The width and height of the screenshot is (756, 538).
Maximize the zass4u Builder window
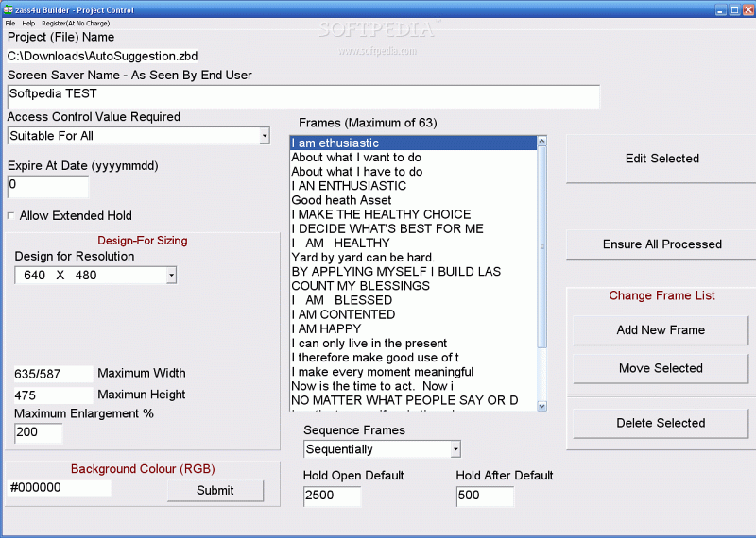tap(734, 9)
